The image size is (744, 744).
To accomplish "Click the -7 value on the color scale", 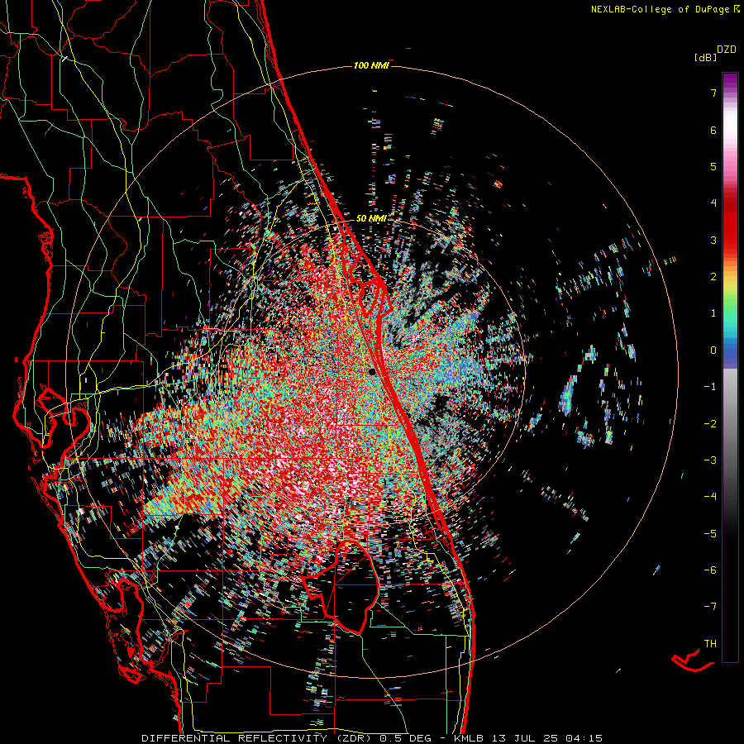I will (710, 607).
